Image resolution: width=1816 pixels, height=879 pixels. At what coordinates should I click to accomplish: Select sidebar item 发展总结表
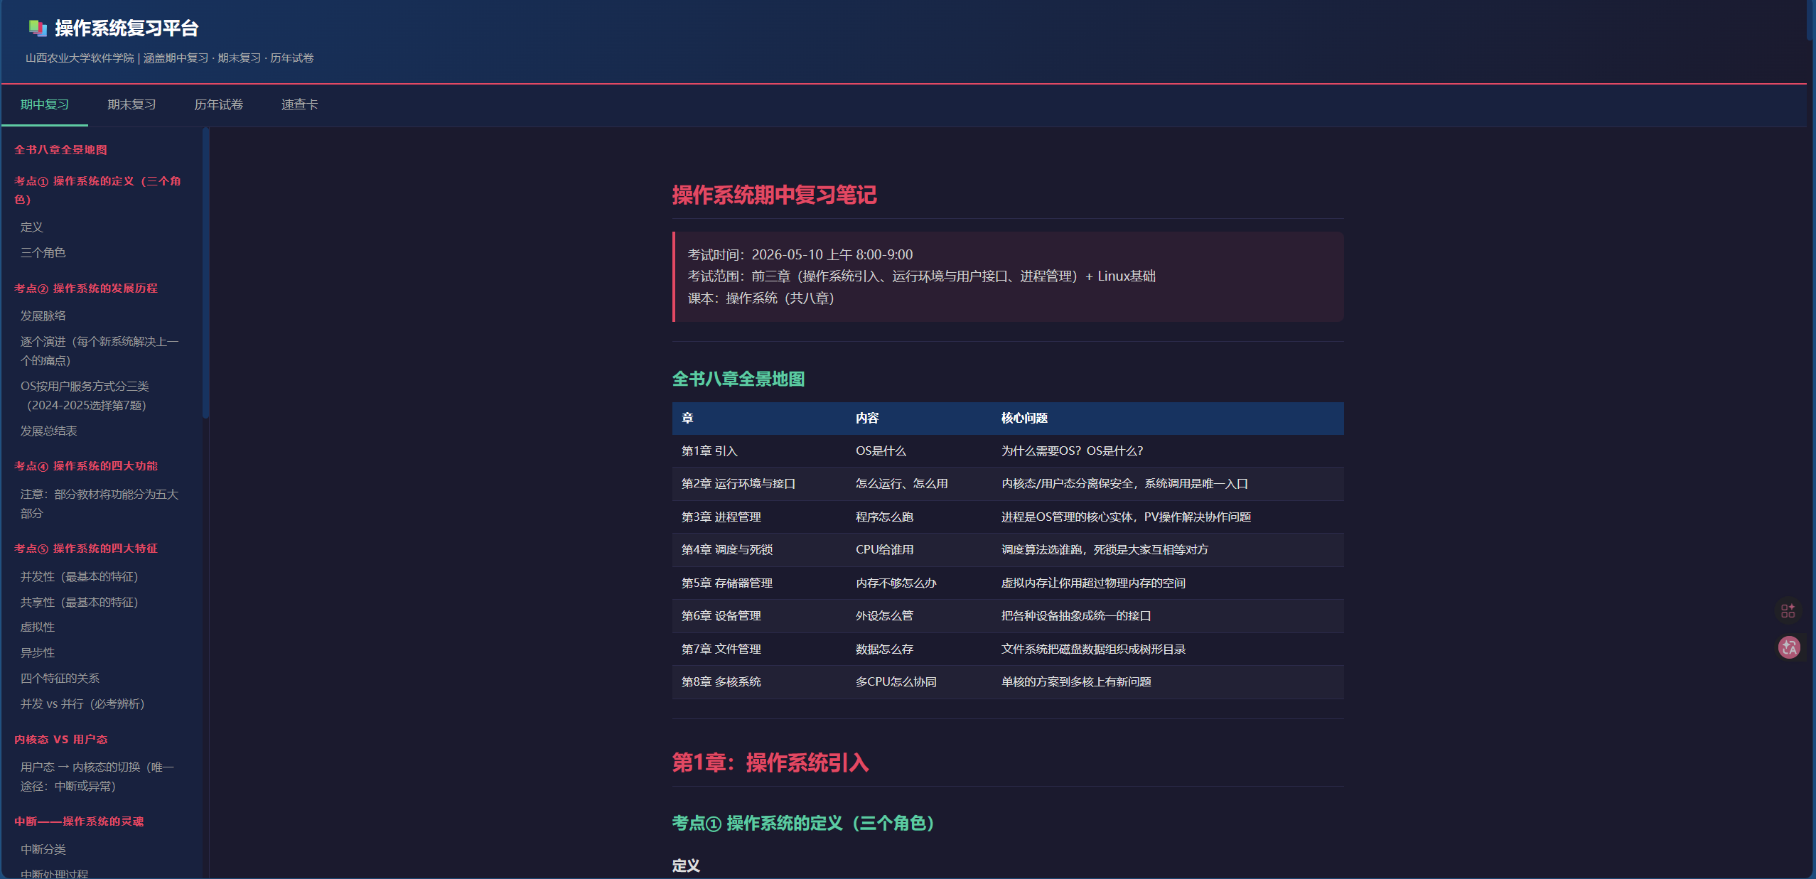pos(49,431)
